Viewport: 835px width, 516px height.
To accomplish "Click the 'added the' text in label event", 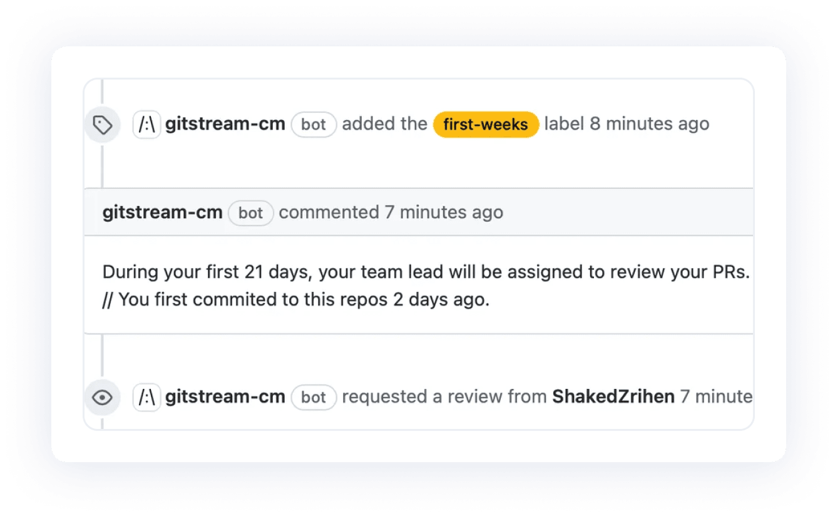I will coord(384,124).
